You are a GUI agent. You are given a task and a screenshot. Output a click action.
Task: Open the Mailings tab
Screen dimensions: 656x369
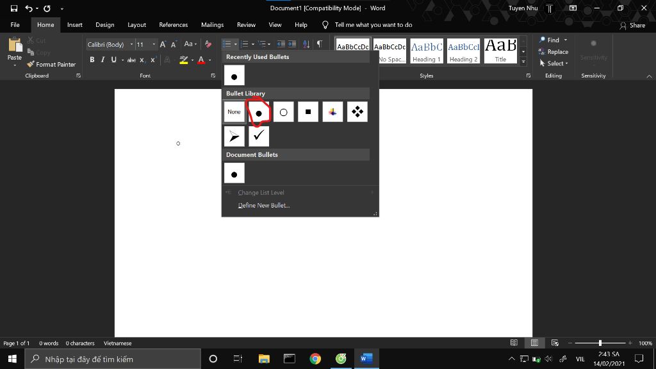[213, 25]
